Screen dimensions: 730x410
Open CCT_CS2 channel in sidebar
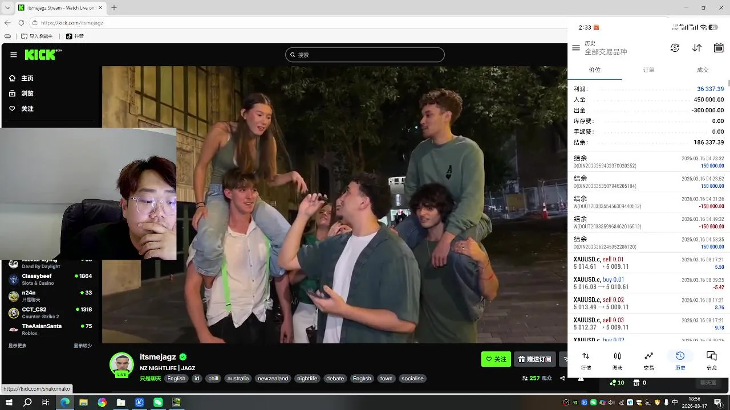(50, 313)
